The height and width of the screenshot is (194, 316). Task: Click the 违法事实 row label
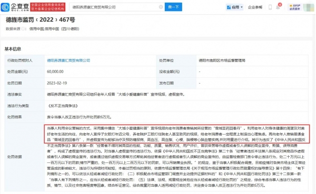pyautogui.click(x=14, y=95)
